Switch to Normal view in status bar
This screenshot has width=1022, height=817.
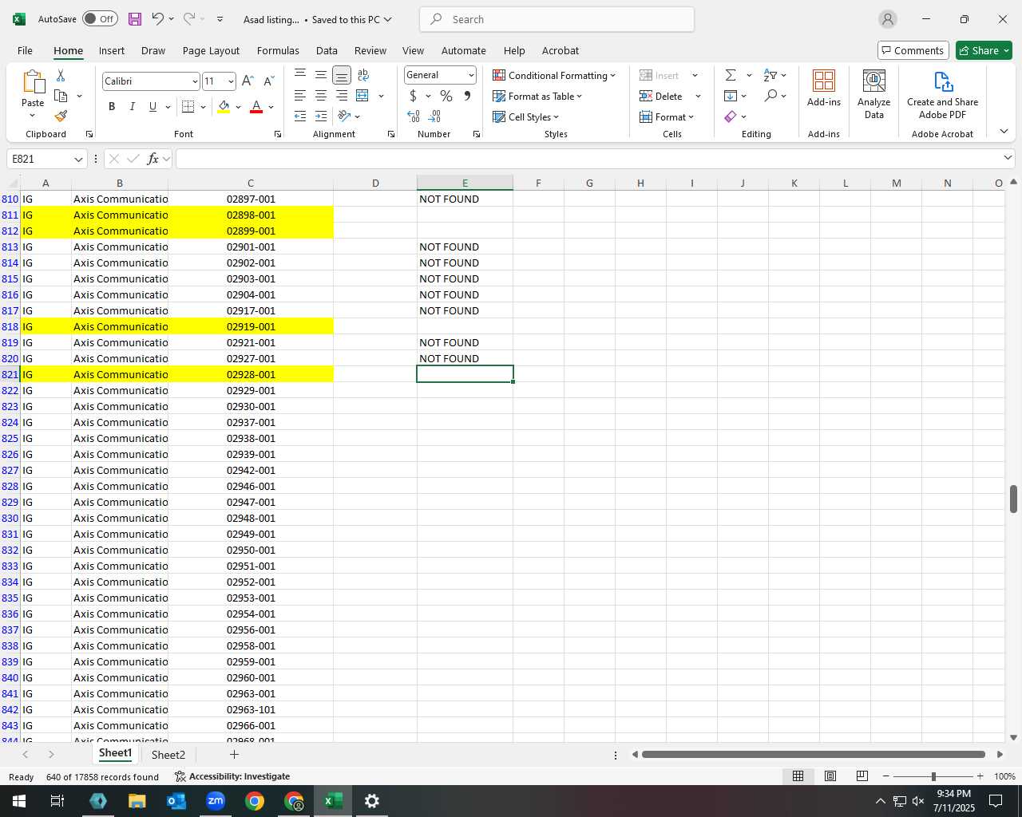pos(798,776)
